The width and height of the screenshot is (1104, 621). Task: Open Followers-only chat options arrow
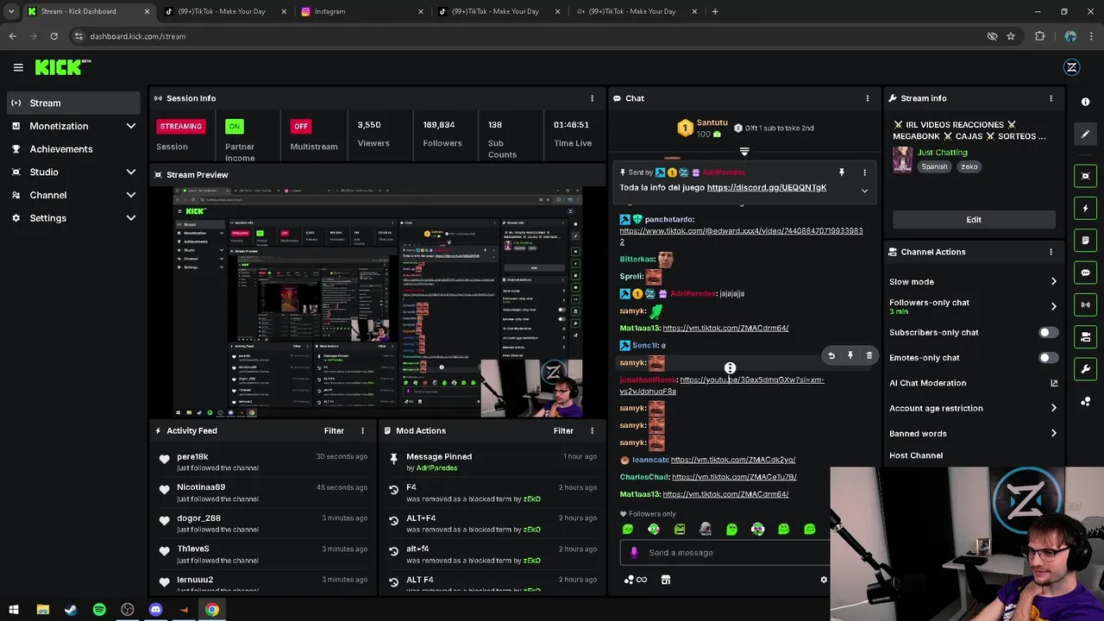tap(1053, 306)
